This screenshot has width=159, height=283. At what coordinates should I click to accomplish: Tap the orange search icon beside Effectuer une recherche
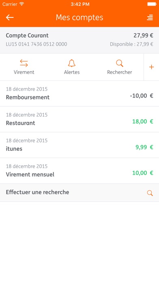pos(150,193)
